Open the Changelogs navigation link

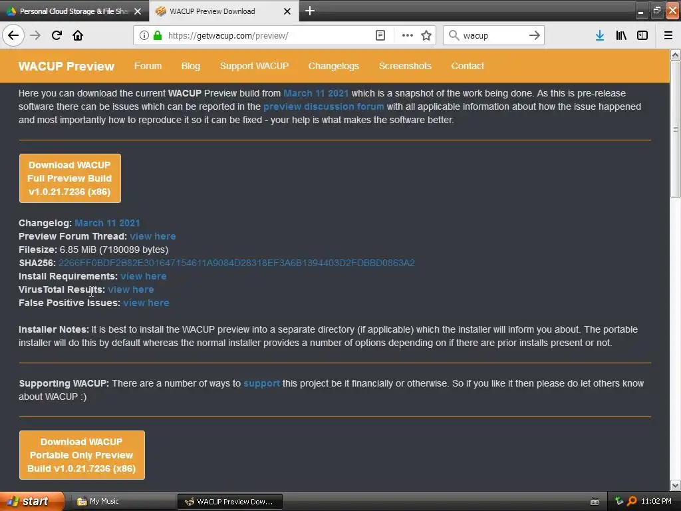coord(334,66)
